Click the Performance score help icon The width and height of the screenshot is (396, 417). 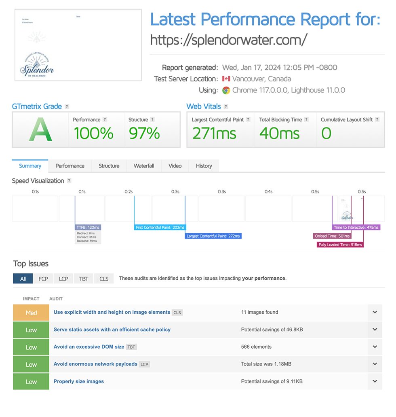(x=105, y=119)
